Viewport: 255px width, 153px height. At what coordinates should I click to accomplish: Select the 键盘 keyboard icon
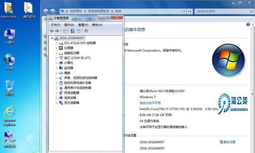click(x=61, y=73)
